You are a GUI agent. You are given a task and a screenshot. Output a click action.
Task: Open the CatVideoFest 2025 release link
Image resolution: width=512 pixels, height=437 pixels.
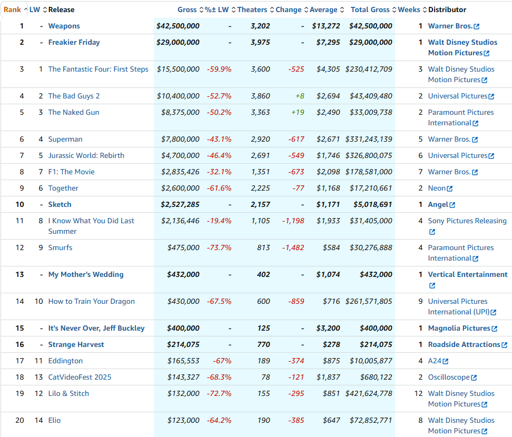(80, 377)
